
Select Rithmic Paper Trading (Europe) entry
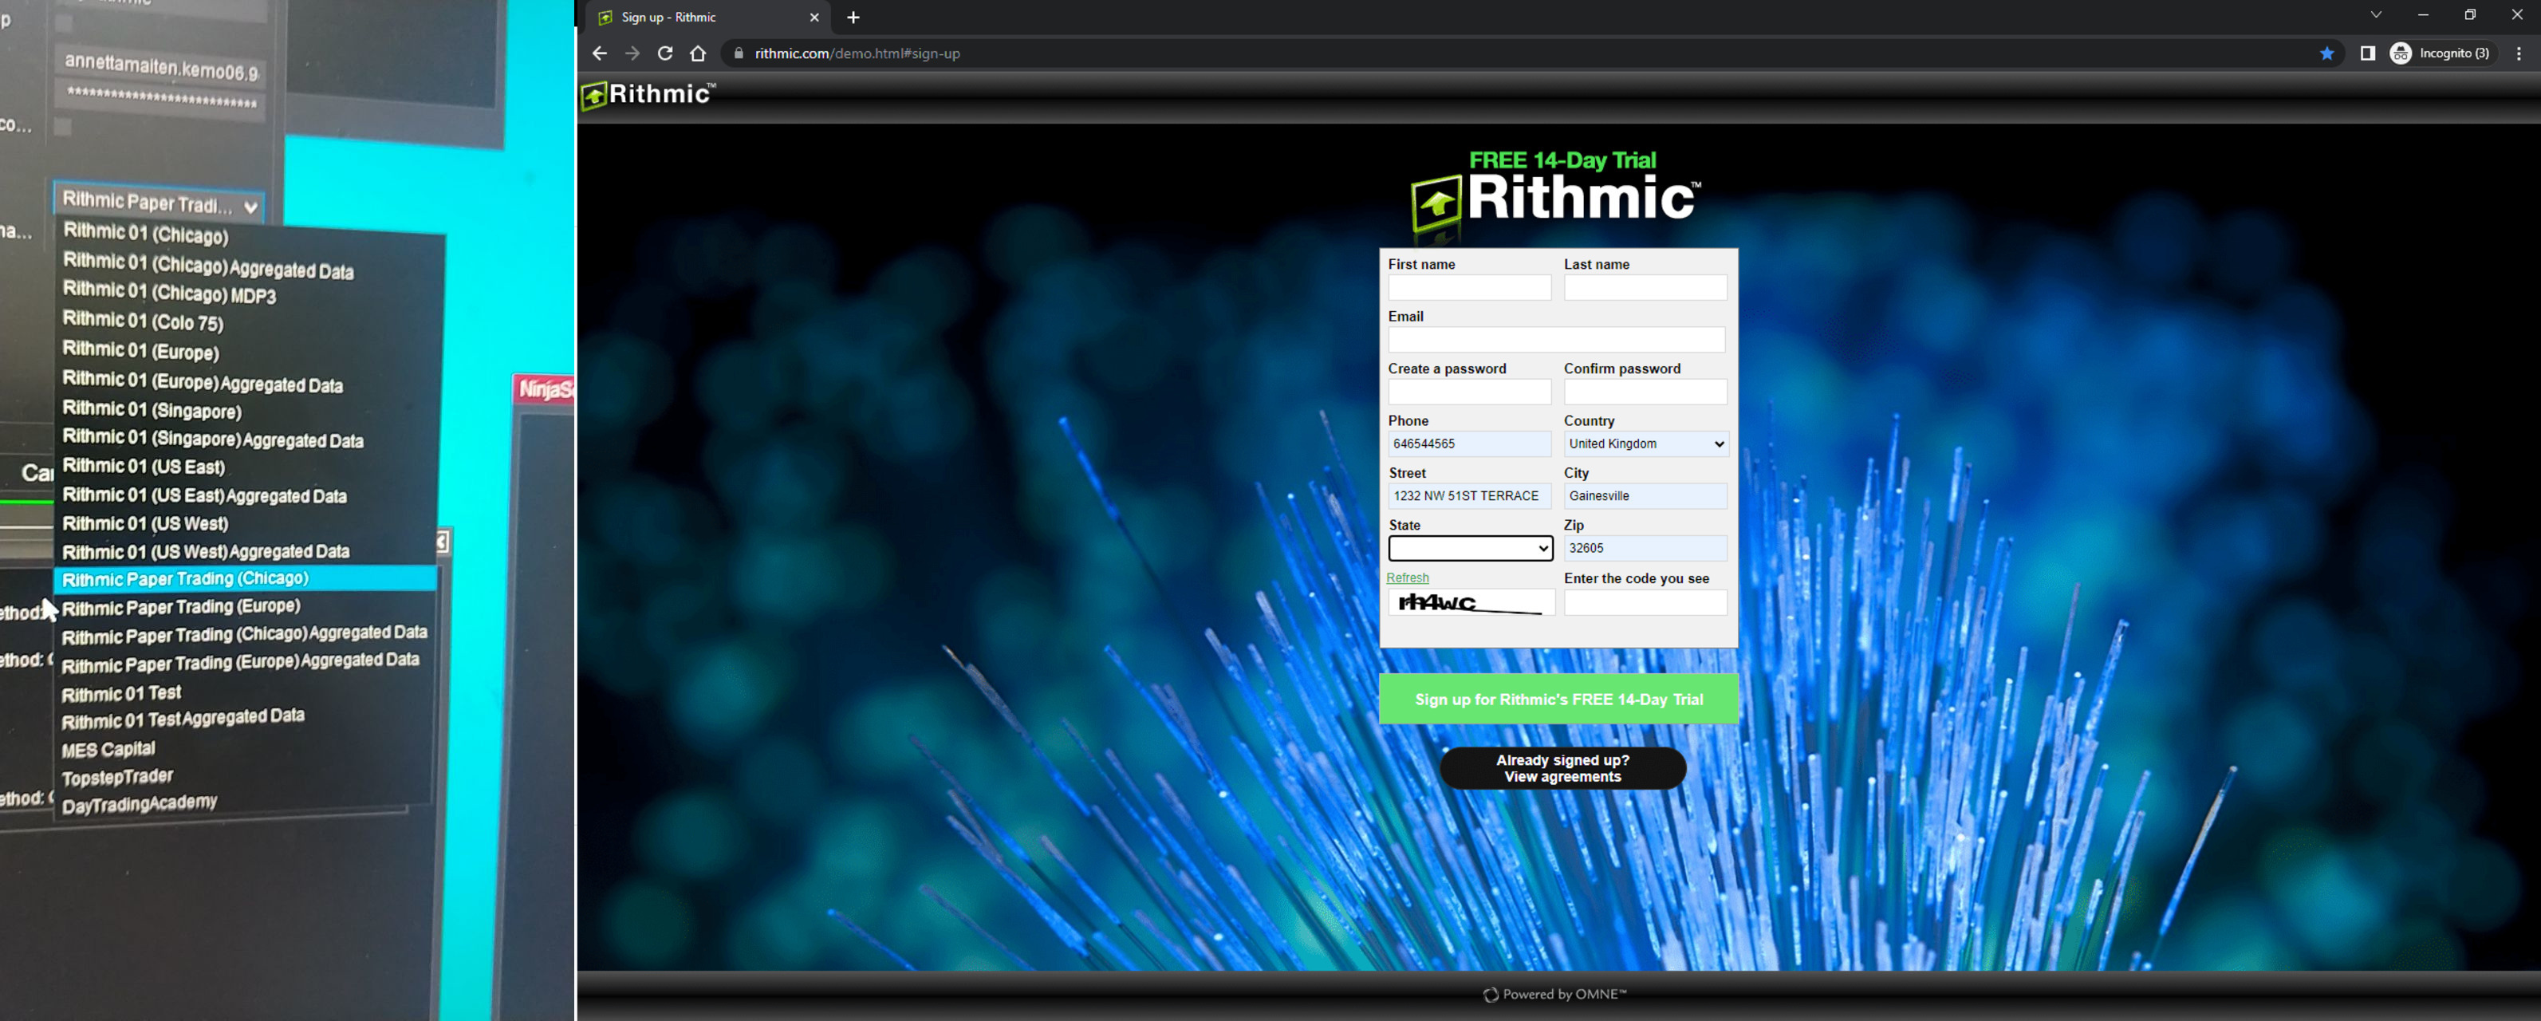pos(182,607)
